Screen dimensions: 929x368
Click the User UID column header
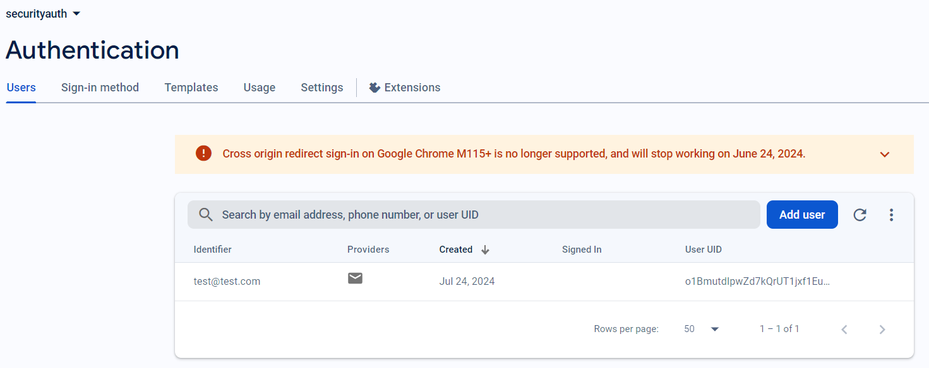pyautogui.click(x=704, y=250)
